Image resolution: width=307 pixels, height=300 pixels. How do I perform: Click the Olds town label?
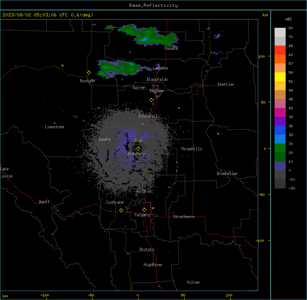138,140
